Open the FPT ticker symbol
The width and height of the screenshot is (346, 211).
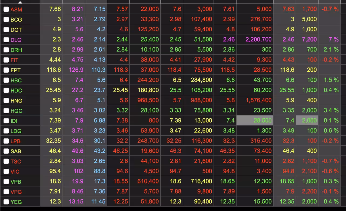coord(16,70)
